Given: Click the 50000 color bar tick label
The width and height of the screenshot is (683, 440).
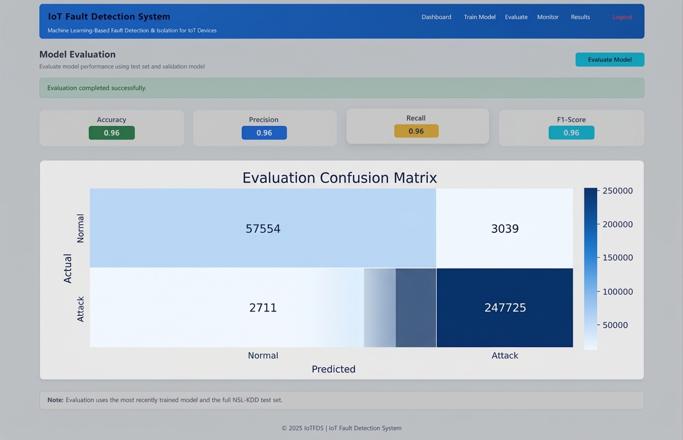Looking at the screenshot, I should 615,325.
